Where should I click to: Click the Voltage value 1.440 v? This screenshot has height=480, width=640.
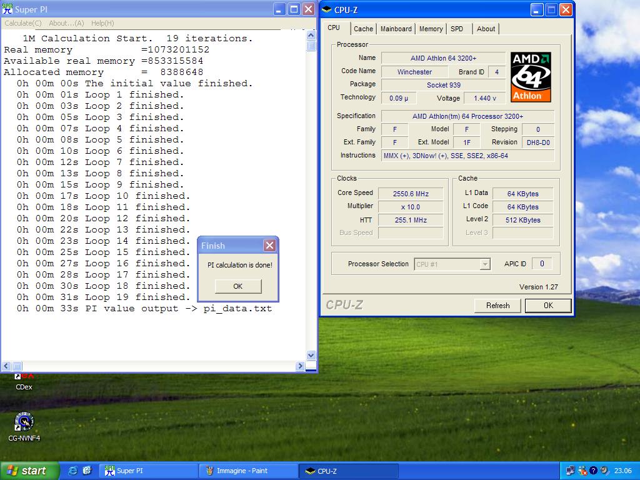485,98
